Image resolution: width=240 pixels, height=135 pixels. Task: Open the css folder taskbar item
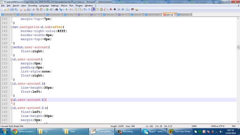49,132
